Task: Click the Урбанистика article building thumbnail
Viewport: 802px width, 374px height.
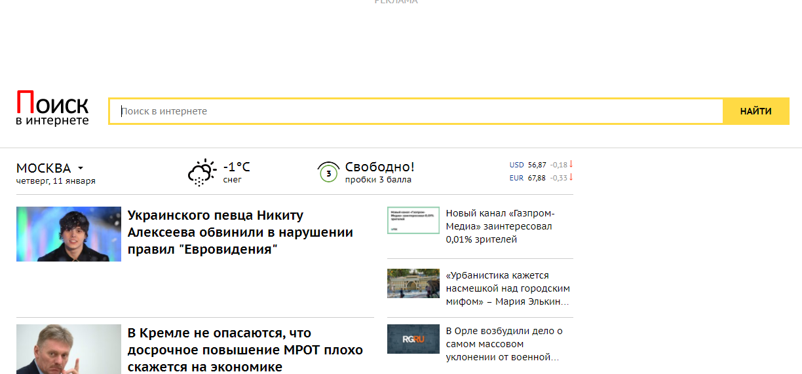Action: pos(413,283)
